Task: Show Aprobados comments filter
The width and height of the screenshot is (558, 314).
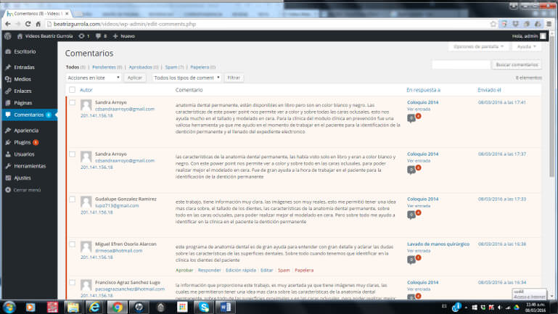Action: (x=140, y=67)
